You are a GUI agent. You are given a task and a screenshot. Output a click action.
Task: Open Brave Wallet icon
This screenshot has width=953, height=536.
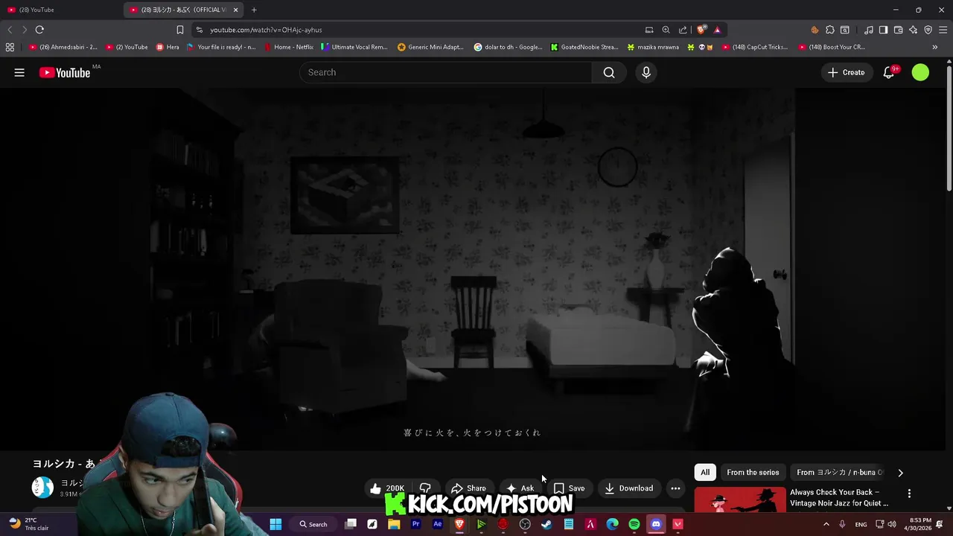898,30
